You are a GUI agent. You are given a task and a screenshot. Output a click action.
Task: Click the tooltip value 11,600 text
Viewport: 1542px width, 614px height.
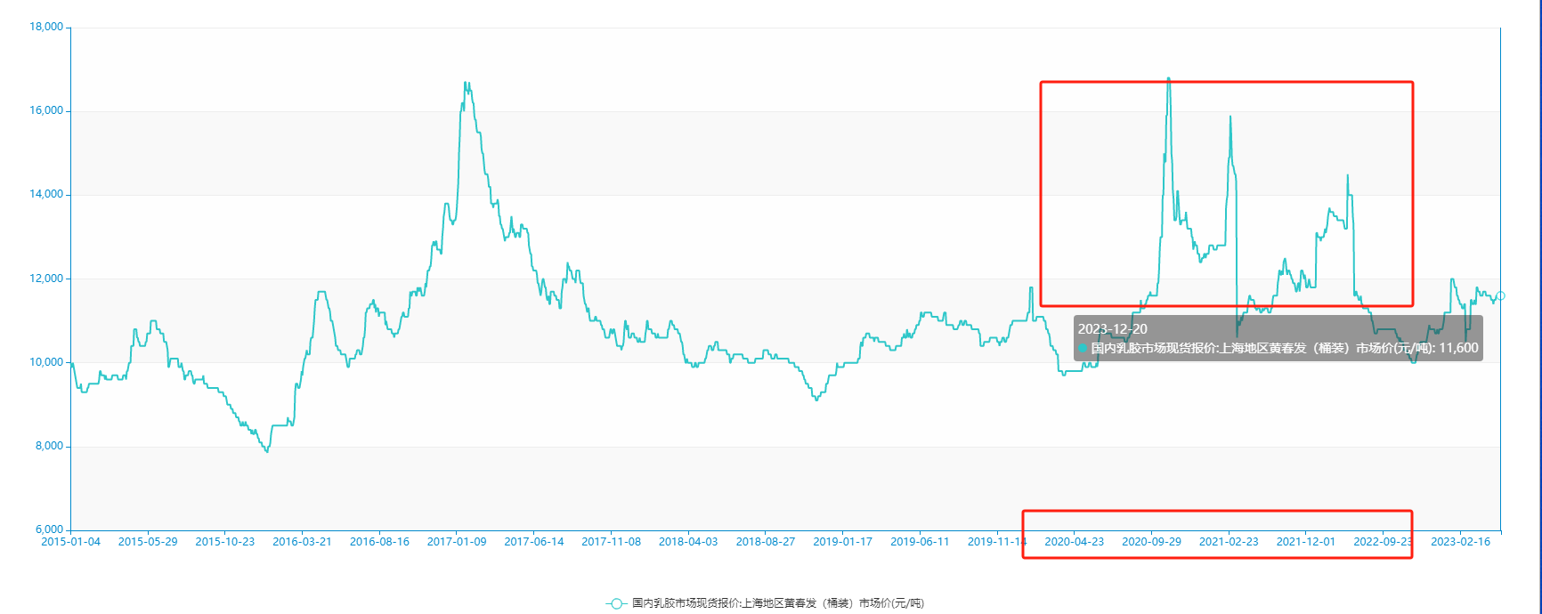click(1458, 348)
